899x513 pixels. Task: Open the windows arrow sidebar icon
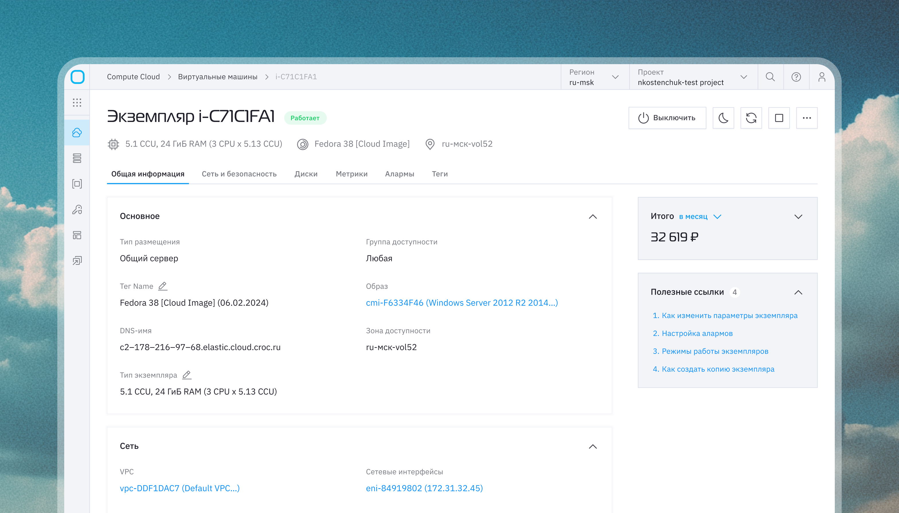[x=77, y=261]
